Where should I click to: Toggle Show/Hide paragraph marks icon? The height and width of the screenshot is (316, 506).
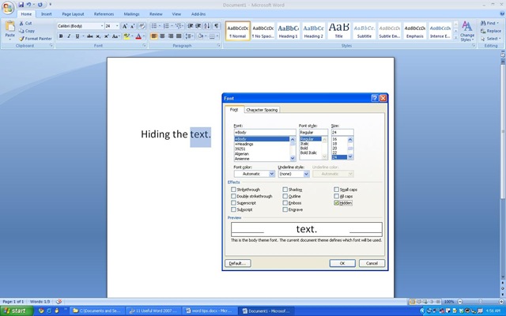pyautogui.click(x=216, y=26)
